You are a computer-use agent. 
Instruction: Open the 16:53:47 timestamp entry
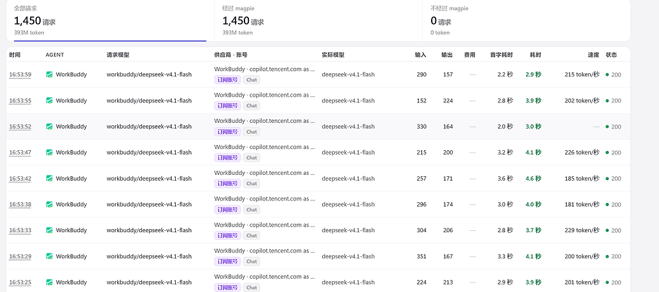[20, 153]
